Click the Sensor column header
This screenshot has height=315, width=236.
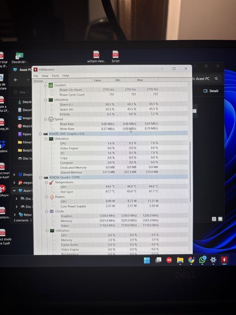pyautogui.click(x=62, y=81)
